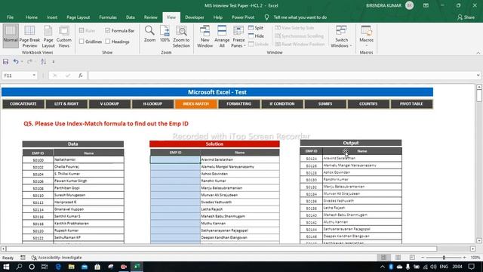Switch to Page Layout view
The image size is (483, 272).
[x=48, y=36]
